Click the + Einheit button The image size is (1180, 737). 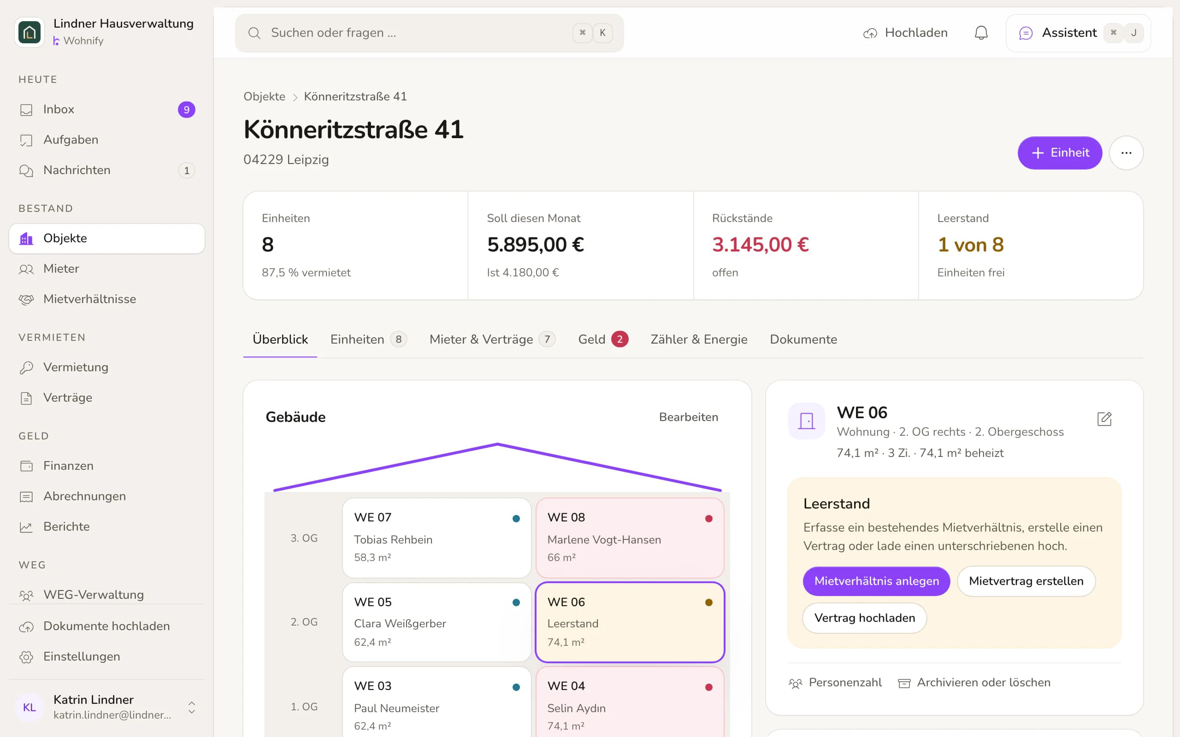(x=1060, y=152)
